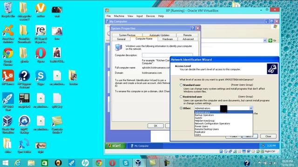The image size is (298, 167).
Task: Open the VirtualBox Help menu
Action: 161,16
